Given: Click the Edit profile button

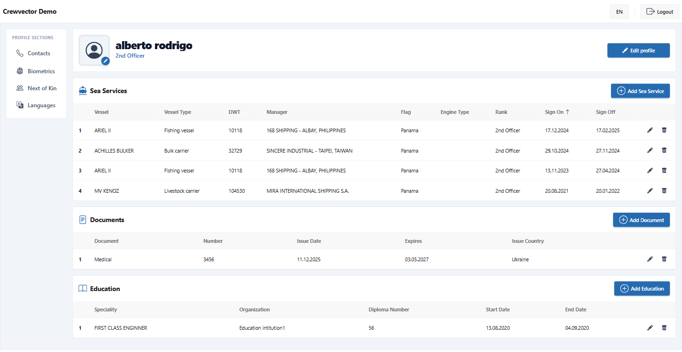Looking at the screenshot, I should [638, 51].
